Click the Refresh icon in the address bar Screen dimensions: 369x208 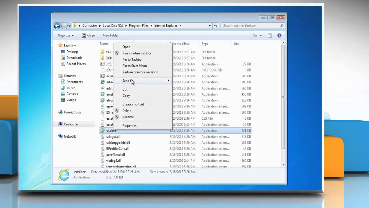tap(216, 25)
